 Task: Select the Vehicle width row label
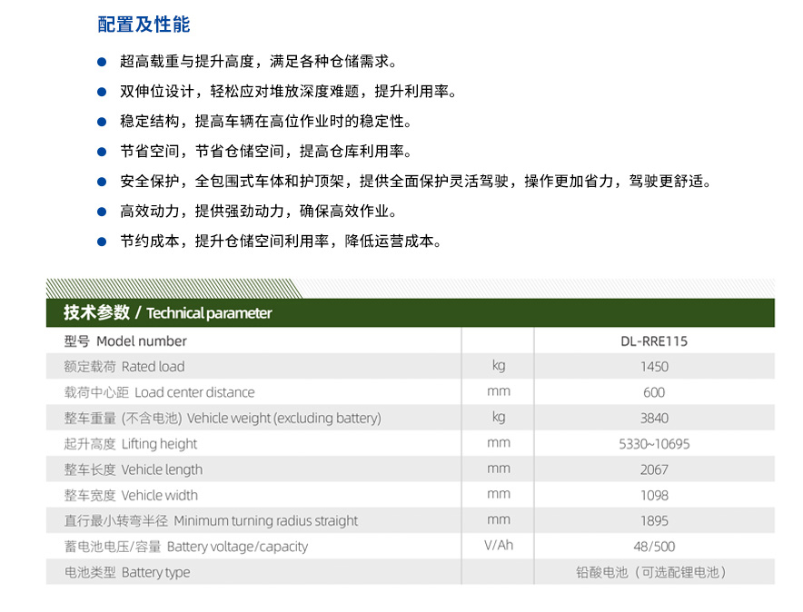point(131,495)
